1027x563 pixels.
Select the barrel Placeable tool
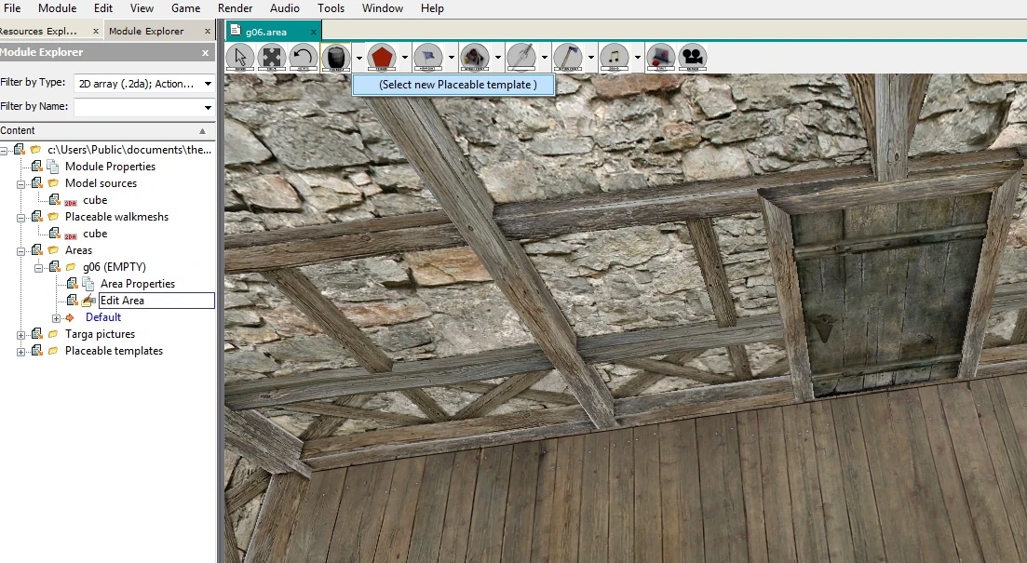pyautogui.click(x=336, y=57)
